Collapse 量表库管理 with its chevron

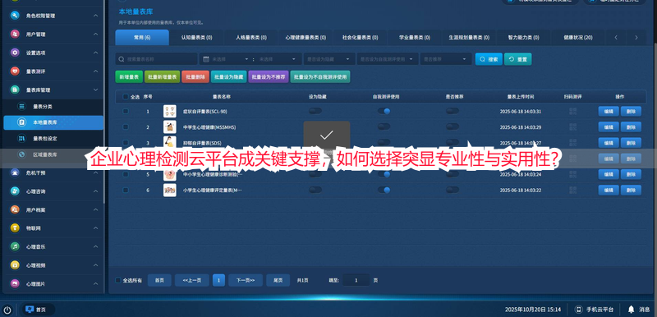click(x=95, y=90)
